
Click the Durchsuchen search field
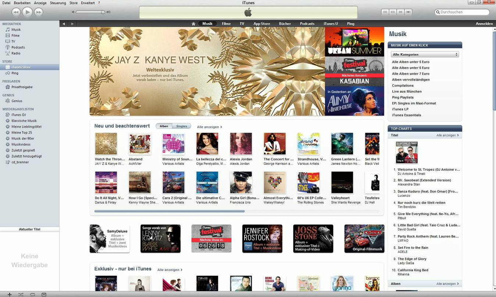(x=462, y=12)
